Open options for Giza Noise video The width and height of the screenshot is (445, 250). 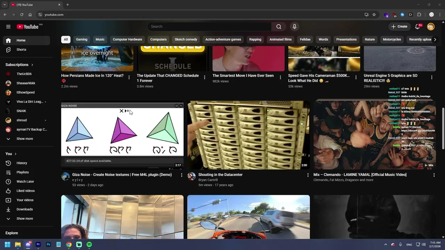pyautogui.click(x=181, y=175)
